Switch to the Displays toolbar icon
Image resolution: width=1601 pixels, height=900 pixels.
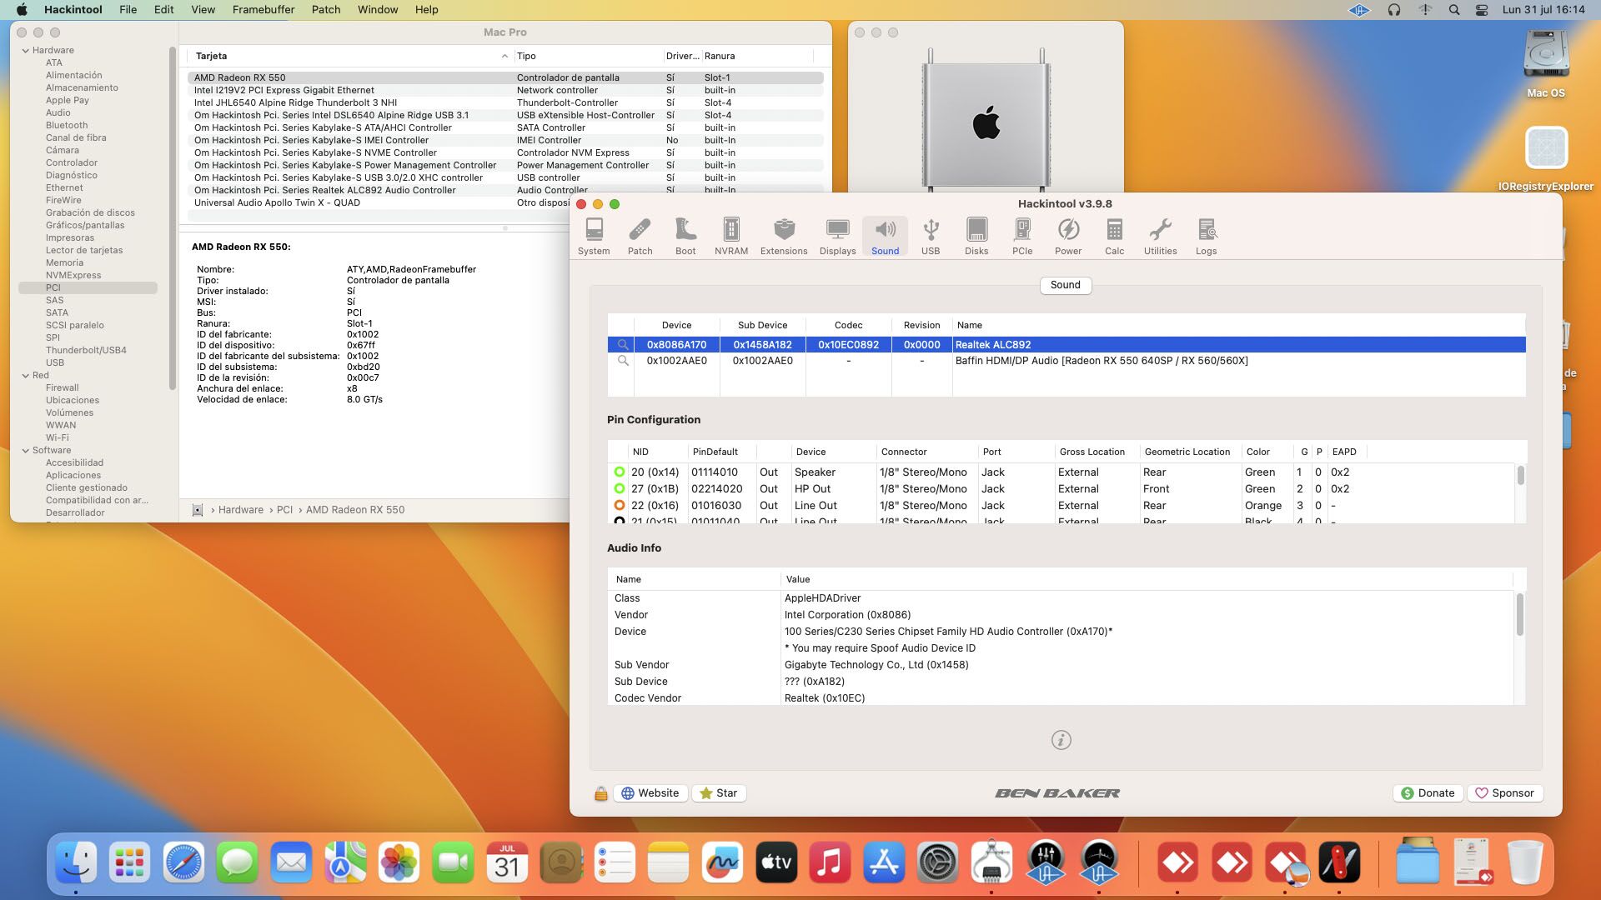837,236
